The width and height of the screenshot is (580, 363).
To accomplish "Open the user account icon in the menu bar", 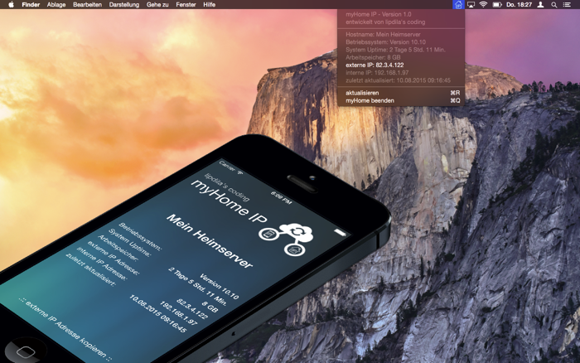I will click(x=540, y=5).
